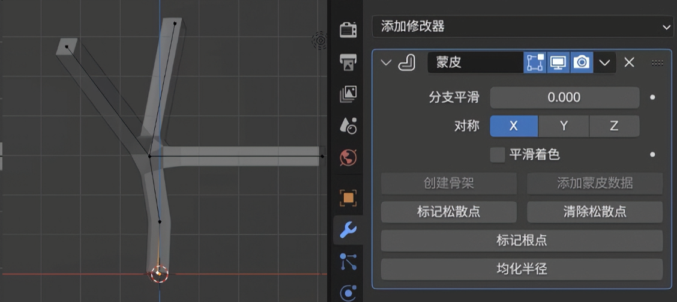Open the Output properties tab

coord(348,62)
